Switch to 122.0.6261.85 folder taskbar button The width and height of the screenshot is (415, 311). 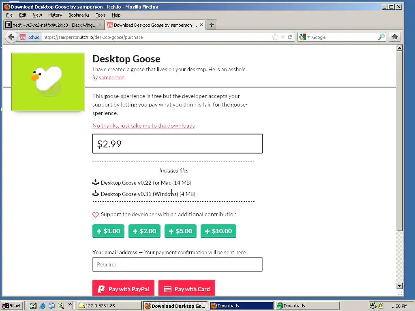[x=109, y=306]
